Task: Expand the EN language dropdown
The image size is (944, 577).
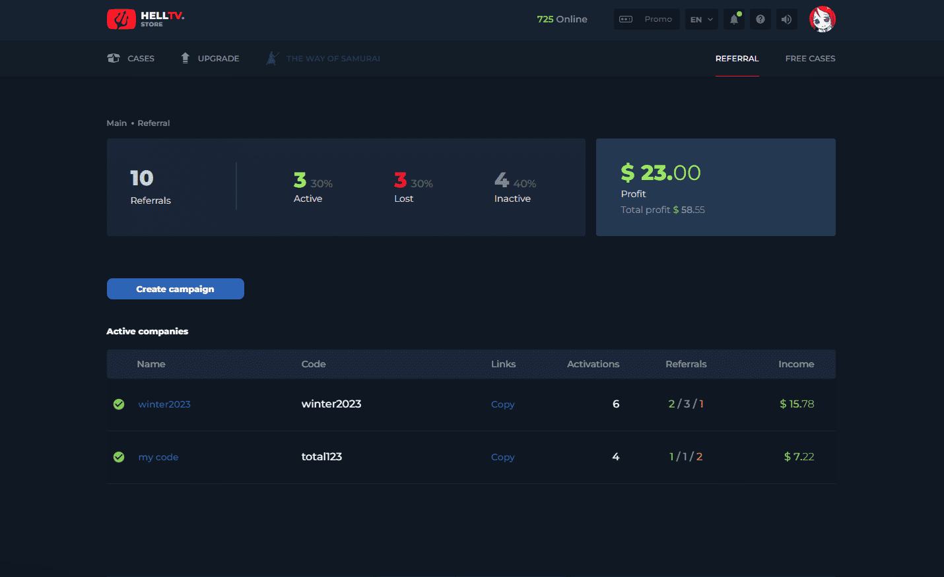Action: pos(701,19)
